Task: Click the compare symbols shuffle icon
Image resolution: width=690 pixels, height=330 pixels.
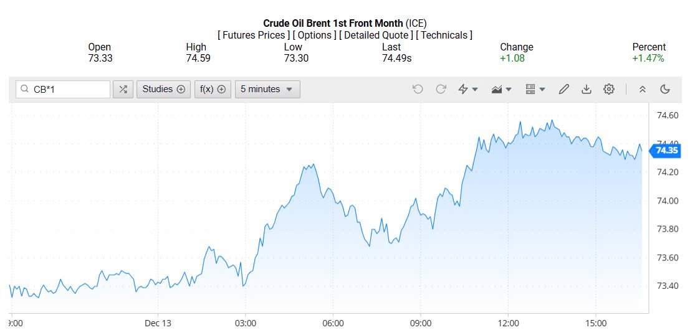Action: click(x=123, y=89)
